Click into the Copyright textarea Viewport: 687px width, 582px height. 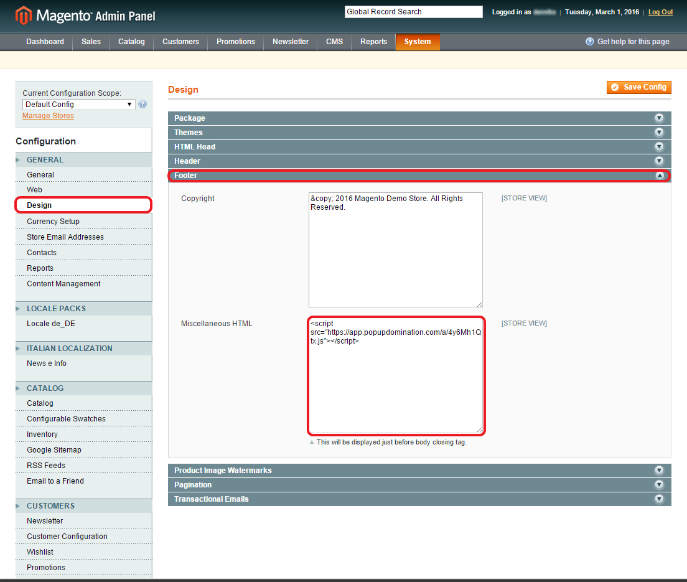click(396, 250)
